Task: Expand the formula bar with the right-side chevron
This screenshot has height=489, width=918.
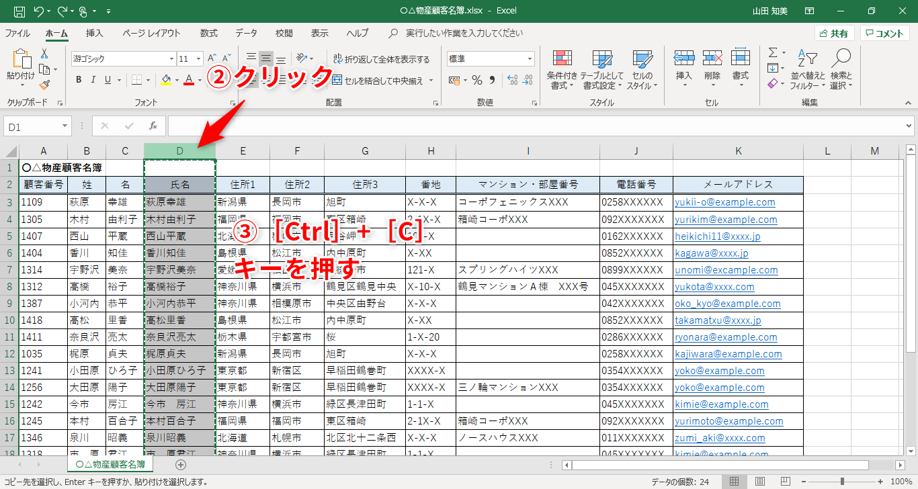Action: click(x=909, y=126)
